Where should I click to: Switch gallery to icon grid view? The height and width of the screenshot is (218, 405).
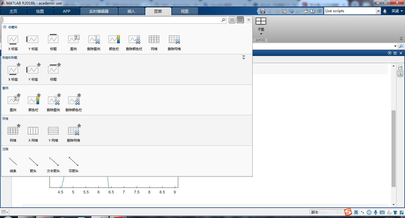(240, 20)
